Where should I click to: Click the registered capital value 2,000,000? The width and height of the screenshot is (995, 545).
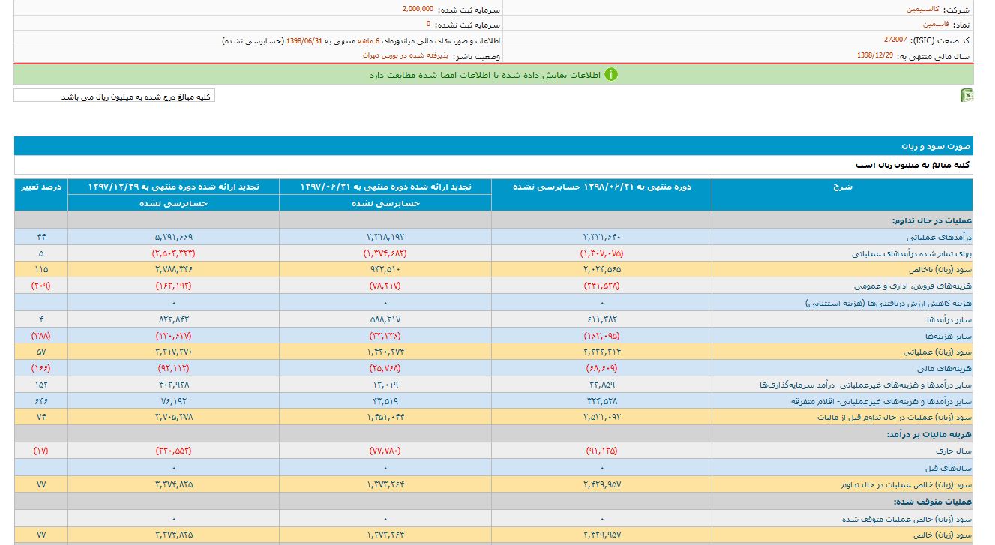tap(418, 9)
